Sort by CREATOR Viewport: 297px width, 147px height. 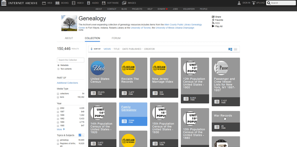pyautogui.click(x=149, y=49)
